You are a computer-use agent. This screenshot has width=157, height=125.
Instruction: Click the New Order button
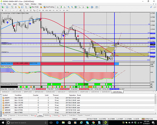click(34, 7)
